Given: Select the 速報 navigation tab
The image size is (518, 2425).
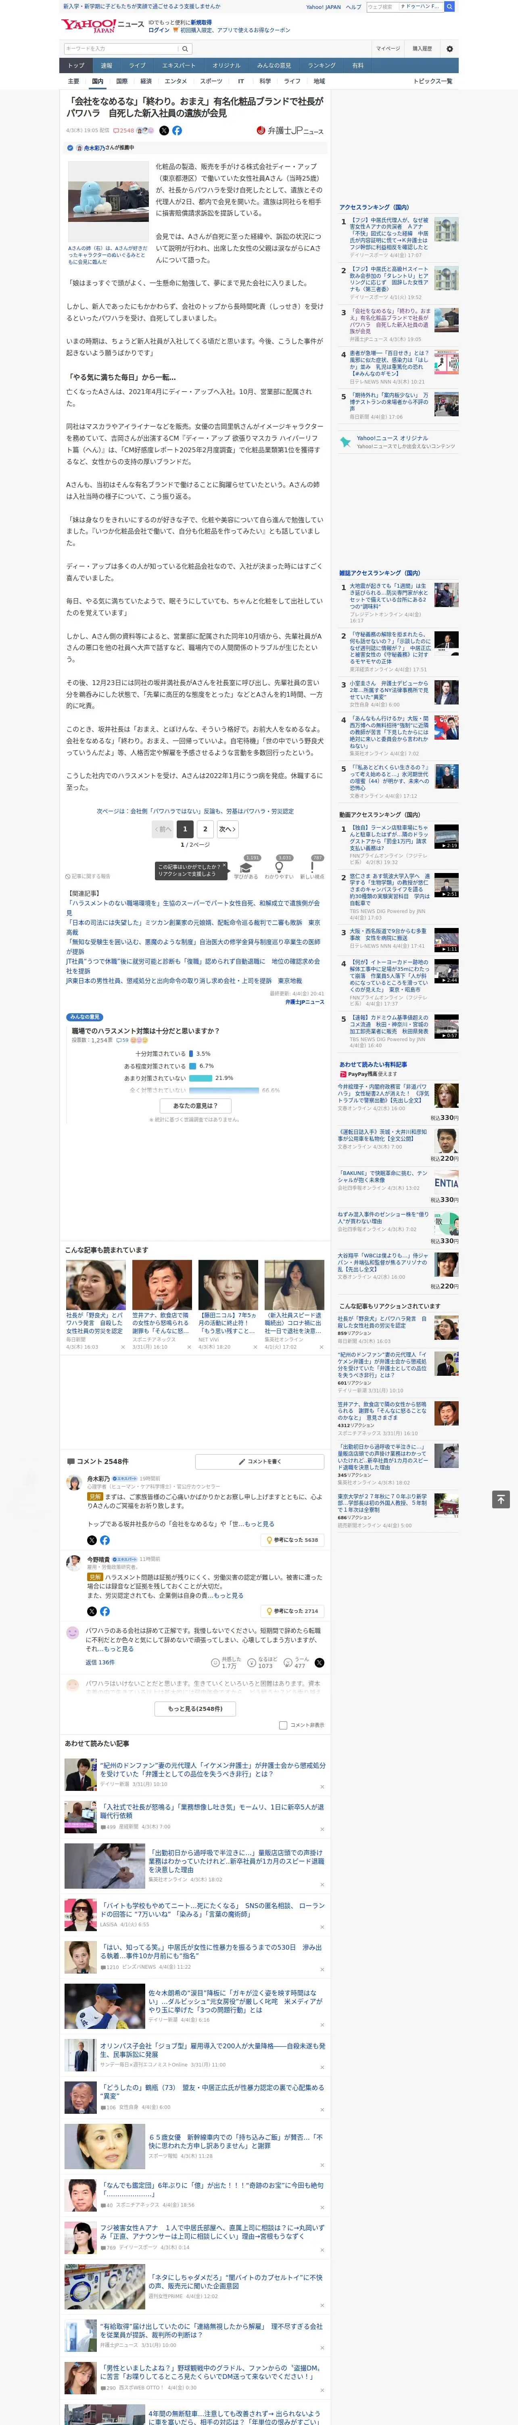Looking at the screenshot, I should point(106,66).
